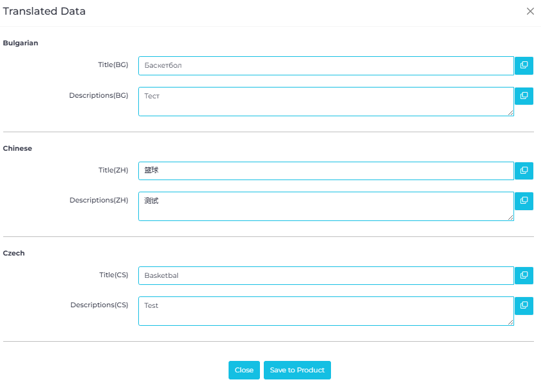Click Save to Product
The height and width of the screenshot is (382, 541).
pos(297,371)
